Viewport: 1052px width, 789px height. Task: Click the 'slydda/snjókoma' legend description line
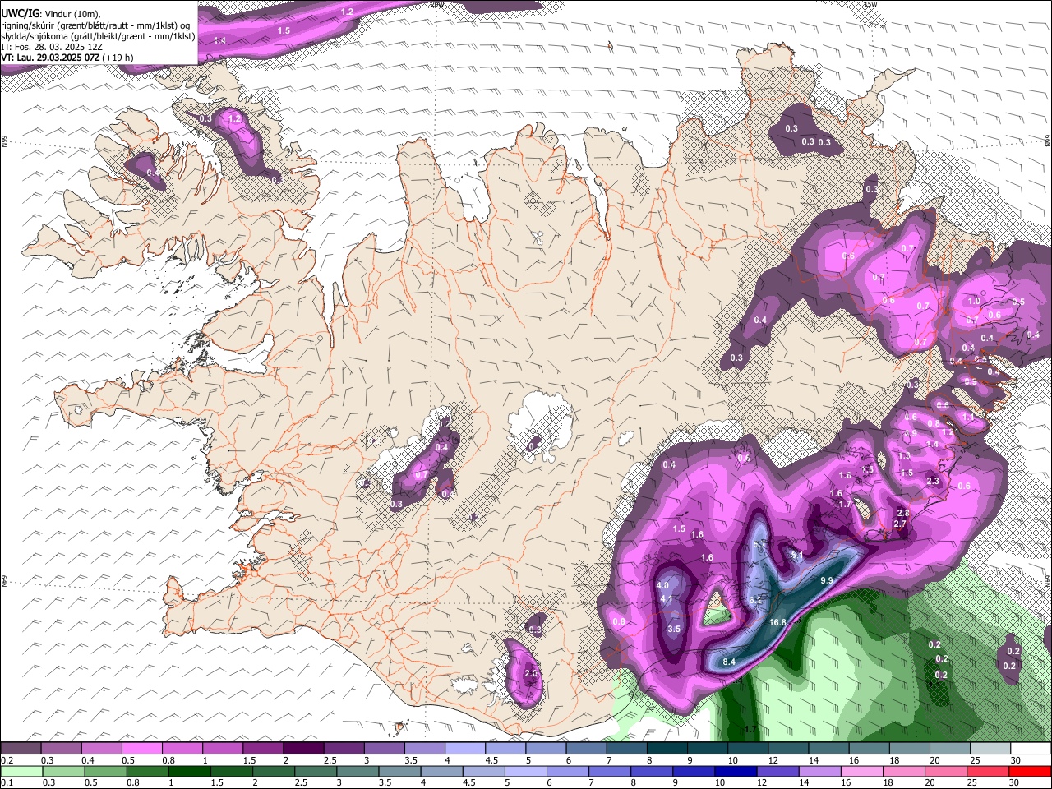98,36
